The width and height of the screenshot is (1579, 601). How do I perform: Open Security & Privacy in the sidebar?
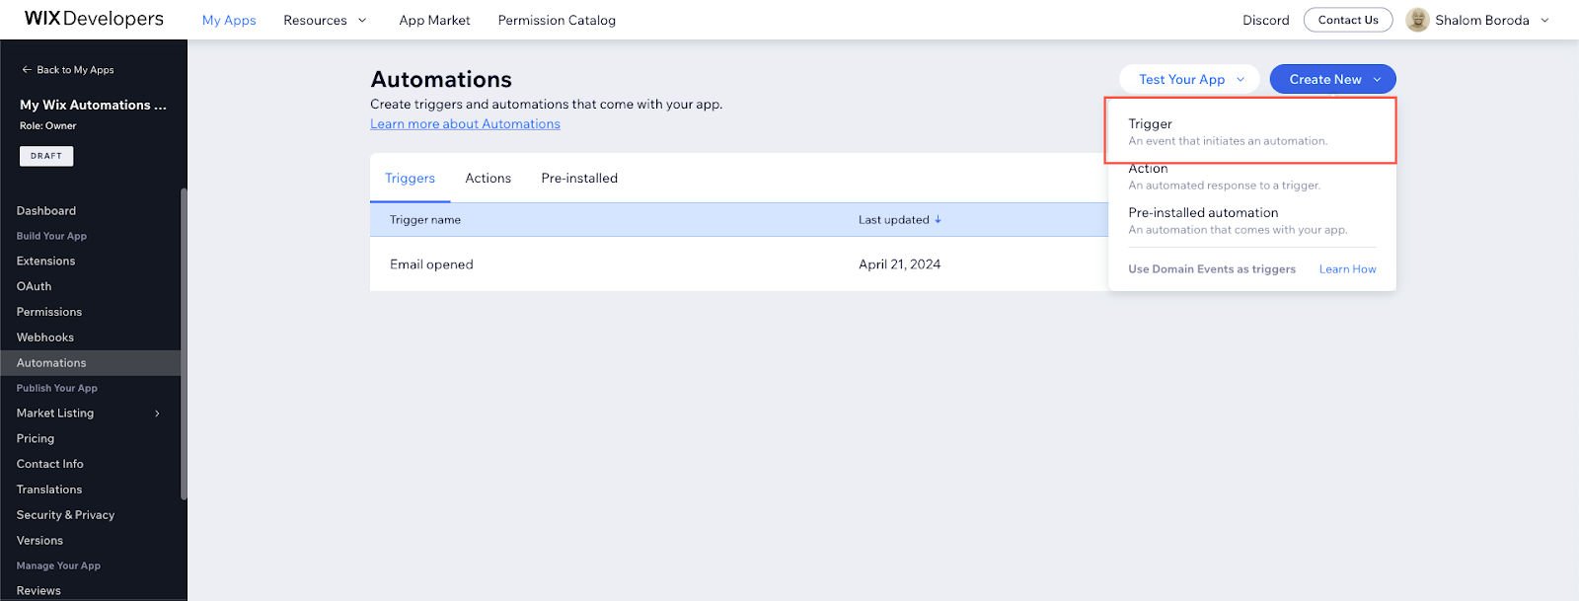tap(65, 515)
